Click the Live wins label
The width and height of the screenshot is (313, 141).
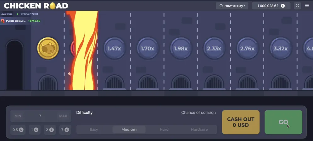[6, 14]
